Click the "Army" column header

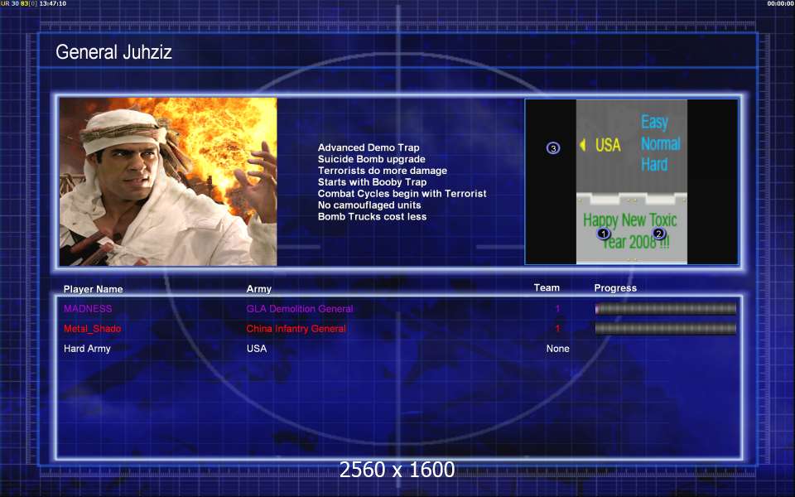pyautogui.click(x=259, y=289)
